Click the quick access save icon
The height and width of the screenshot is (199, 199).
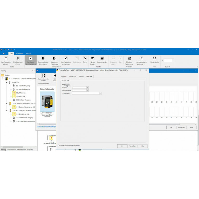coord(12,50)
